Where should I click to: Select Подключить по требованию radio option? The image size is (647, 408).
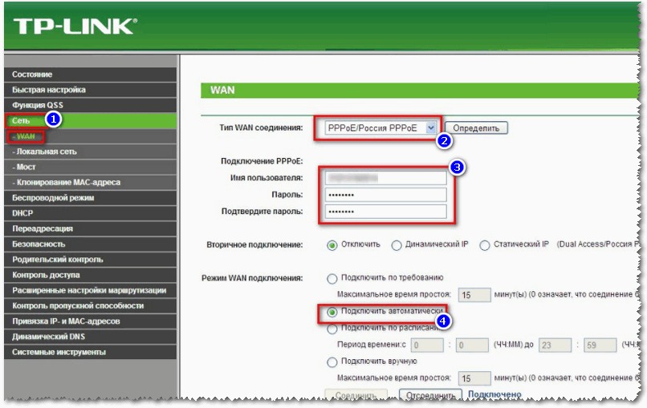[332, 278]
